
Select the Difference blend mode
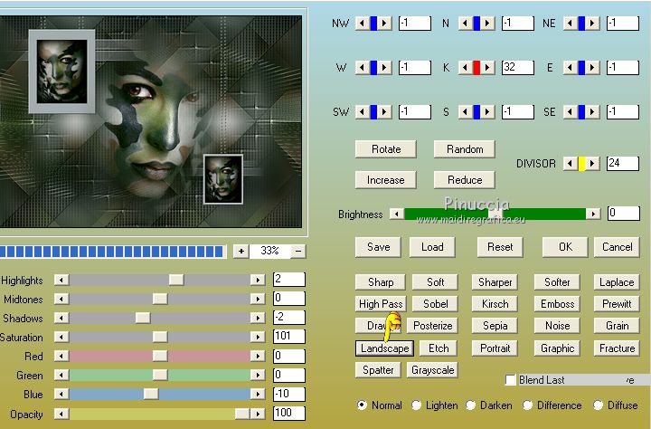(x=527, y=405)
